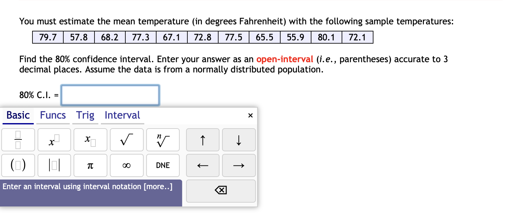Move cursor right with the right arrow key
The image size is (520, 218).
tap(239, 165)
